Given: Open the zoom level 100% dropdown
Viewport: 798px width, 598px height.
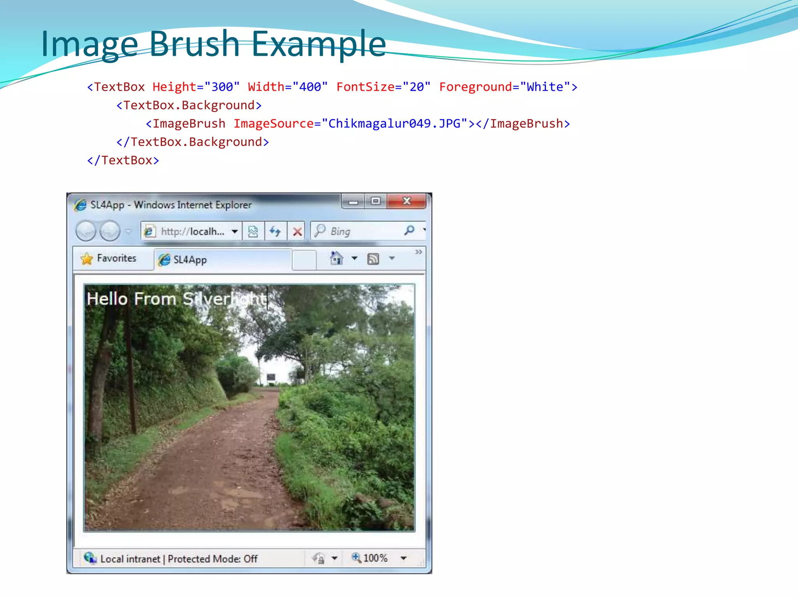Looking at the screenshot, I should (x=404, y=558).
